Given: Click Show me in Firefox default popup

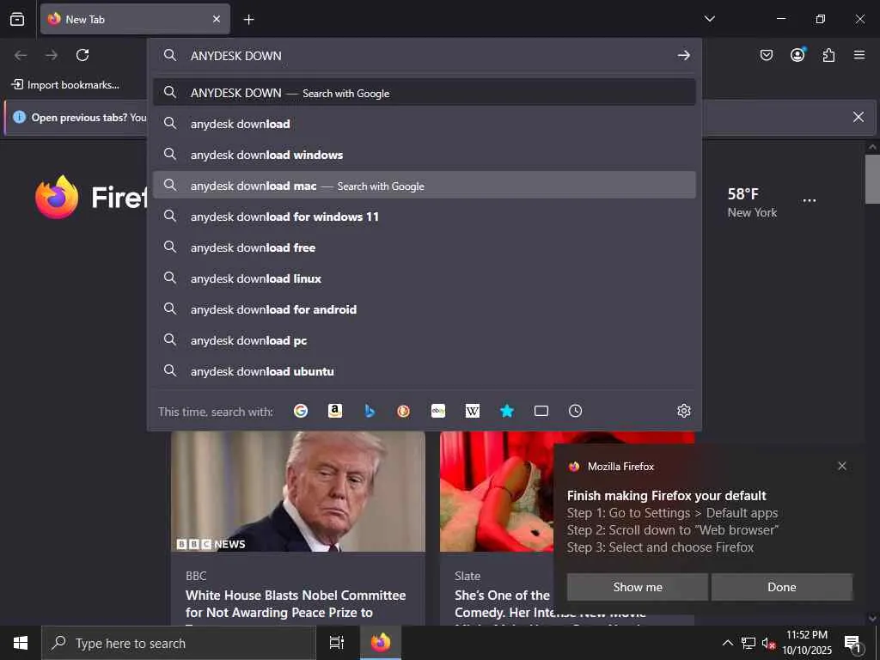Looking at the screenshot, I should 637,586.
